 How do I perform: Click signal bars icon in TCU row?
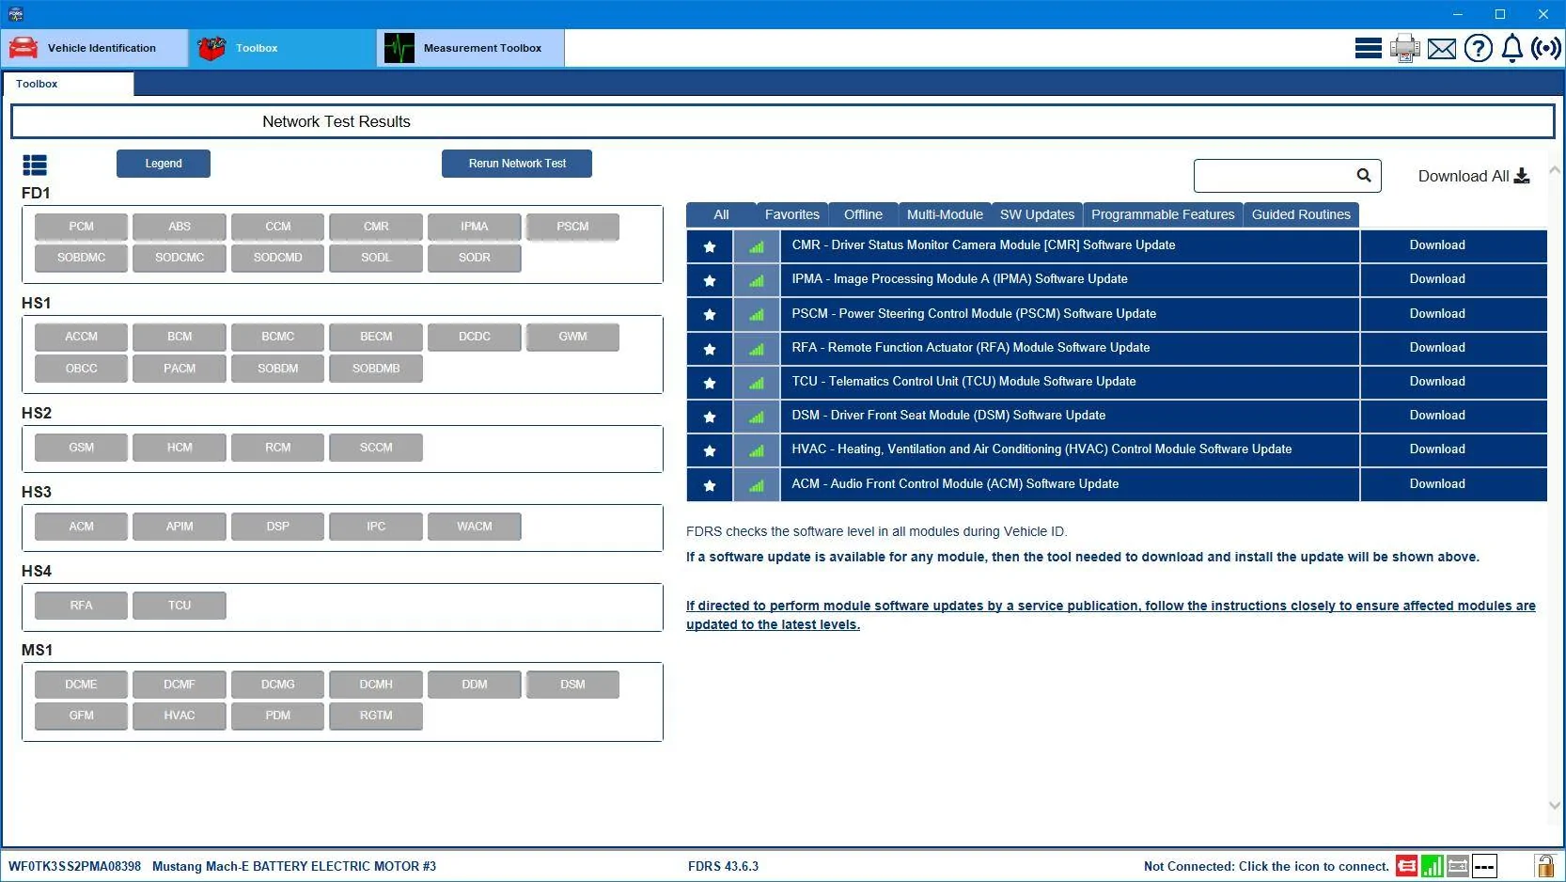[757, 383]
